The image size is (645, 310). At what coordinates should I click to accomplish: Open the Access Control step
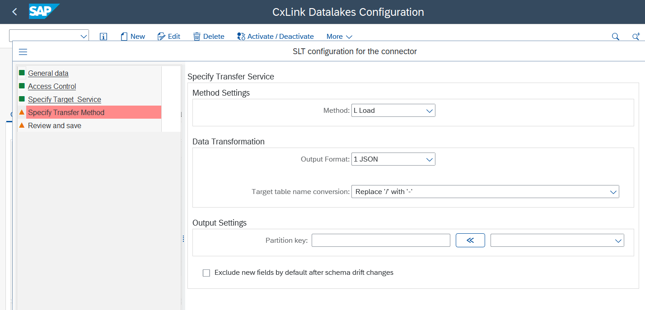(52, 86)
